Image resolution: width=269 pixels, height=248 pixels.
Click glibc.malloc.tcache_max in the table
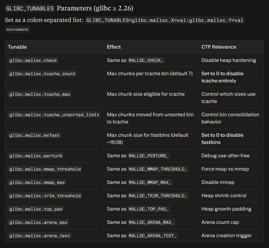[x=40, y=94]
